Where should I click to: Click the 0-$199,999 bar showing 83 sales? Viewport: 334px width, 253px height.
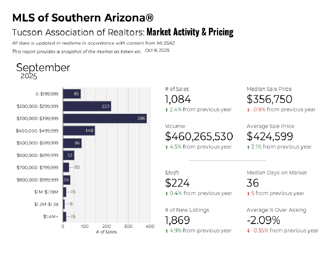click(x=71, y=94)
